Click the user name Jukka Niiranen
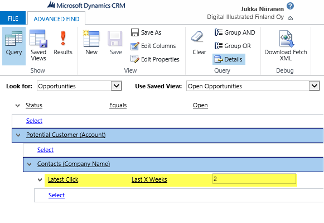Viewport: 324px width, 223px height. click(x=262, y=9)
